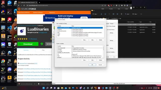The height and width of the screenshot is (90, 161).
Task: Open the See more ellipsis in File Explorer toolbar
Action: 141,14
